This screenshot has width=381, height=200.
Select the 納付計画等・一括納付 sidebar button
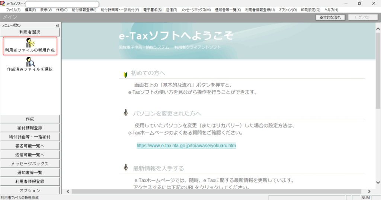(30, 137)
